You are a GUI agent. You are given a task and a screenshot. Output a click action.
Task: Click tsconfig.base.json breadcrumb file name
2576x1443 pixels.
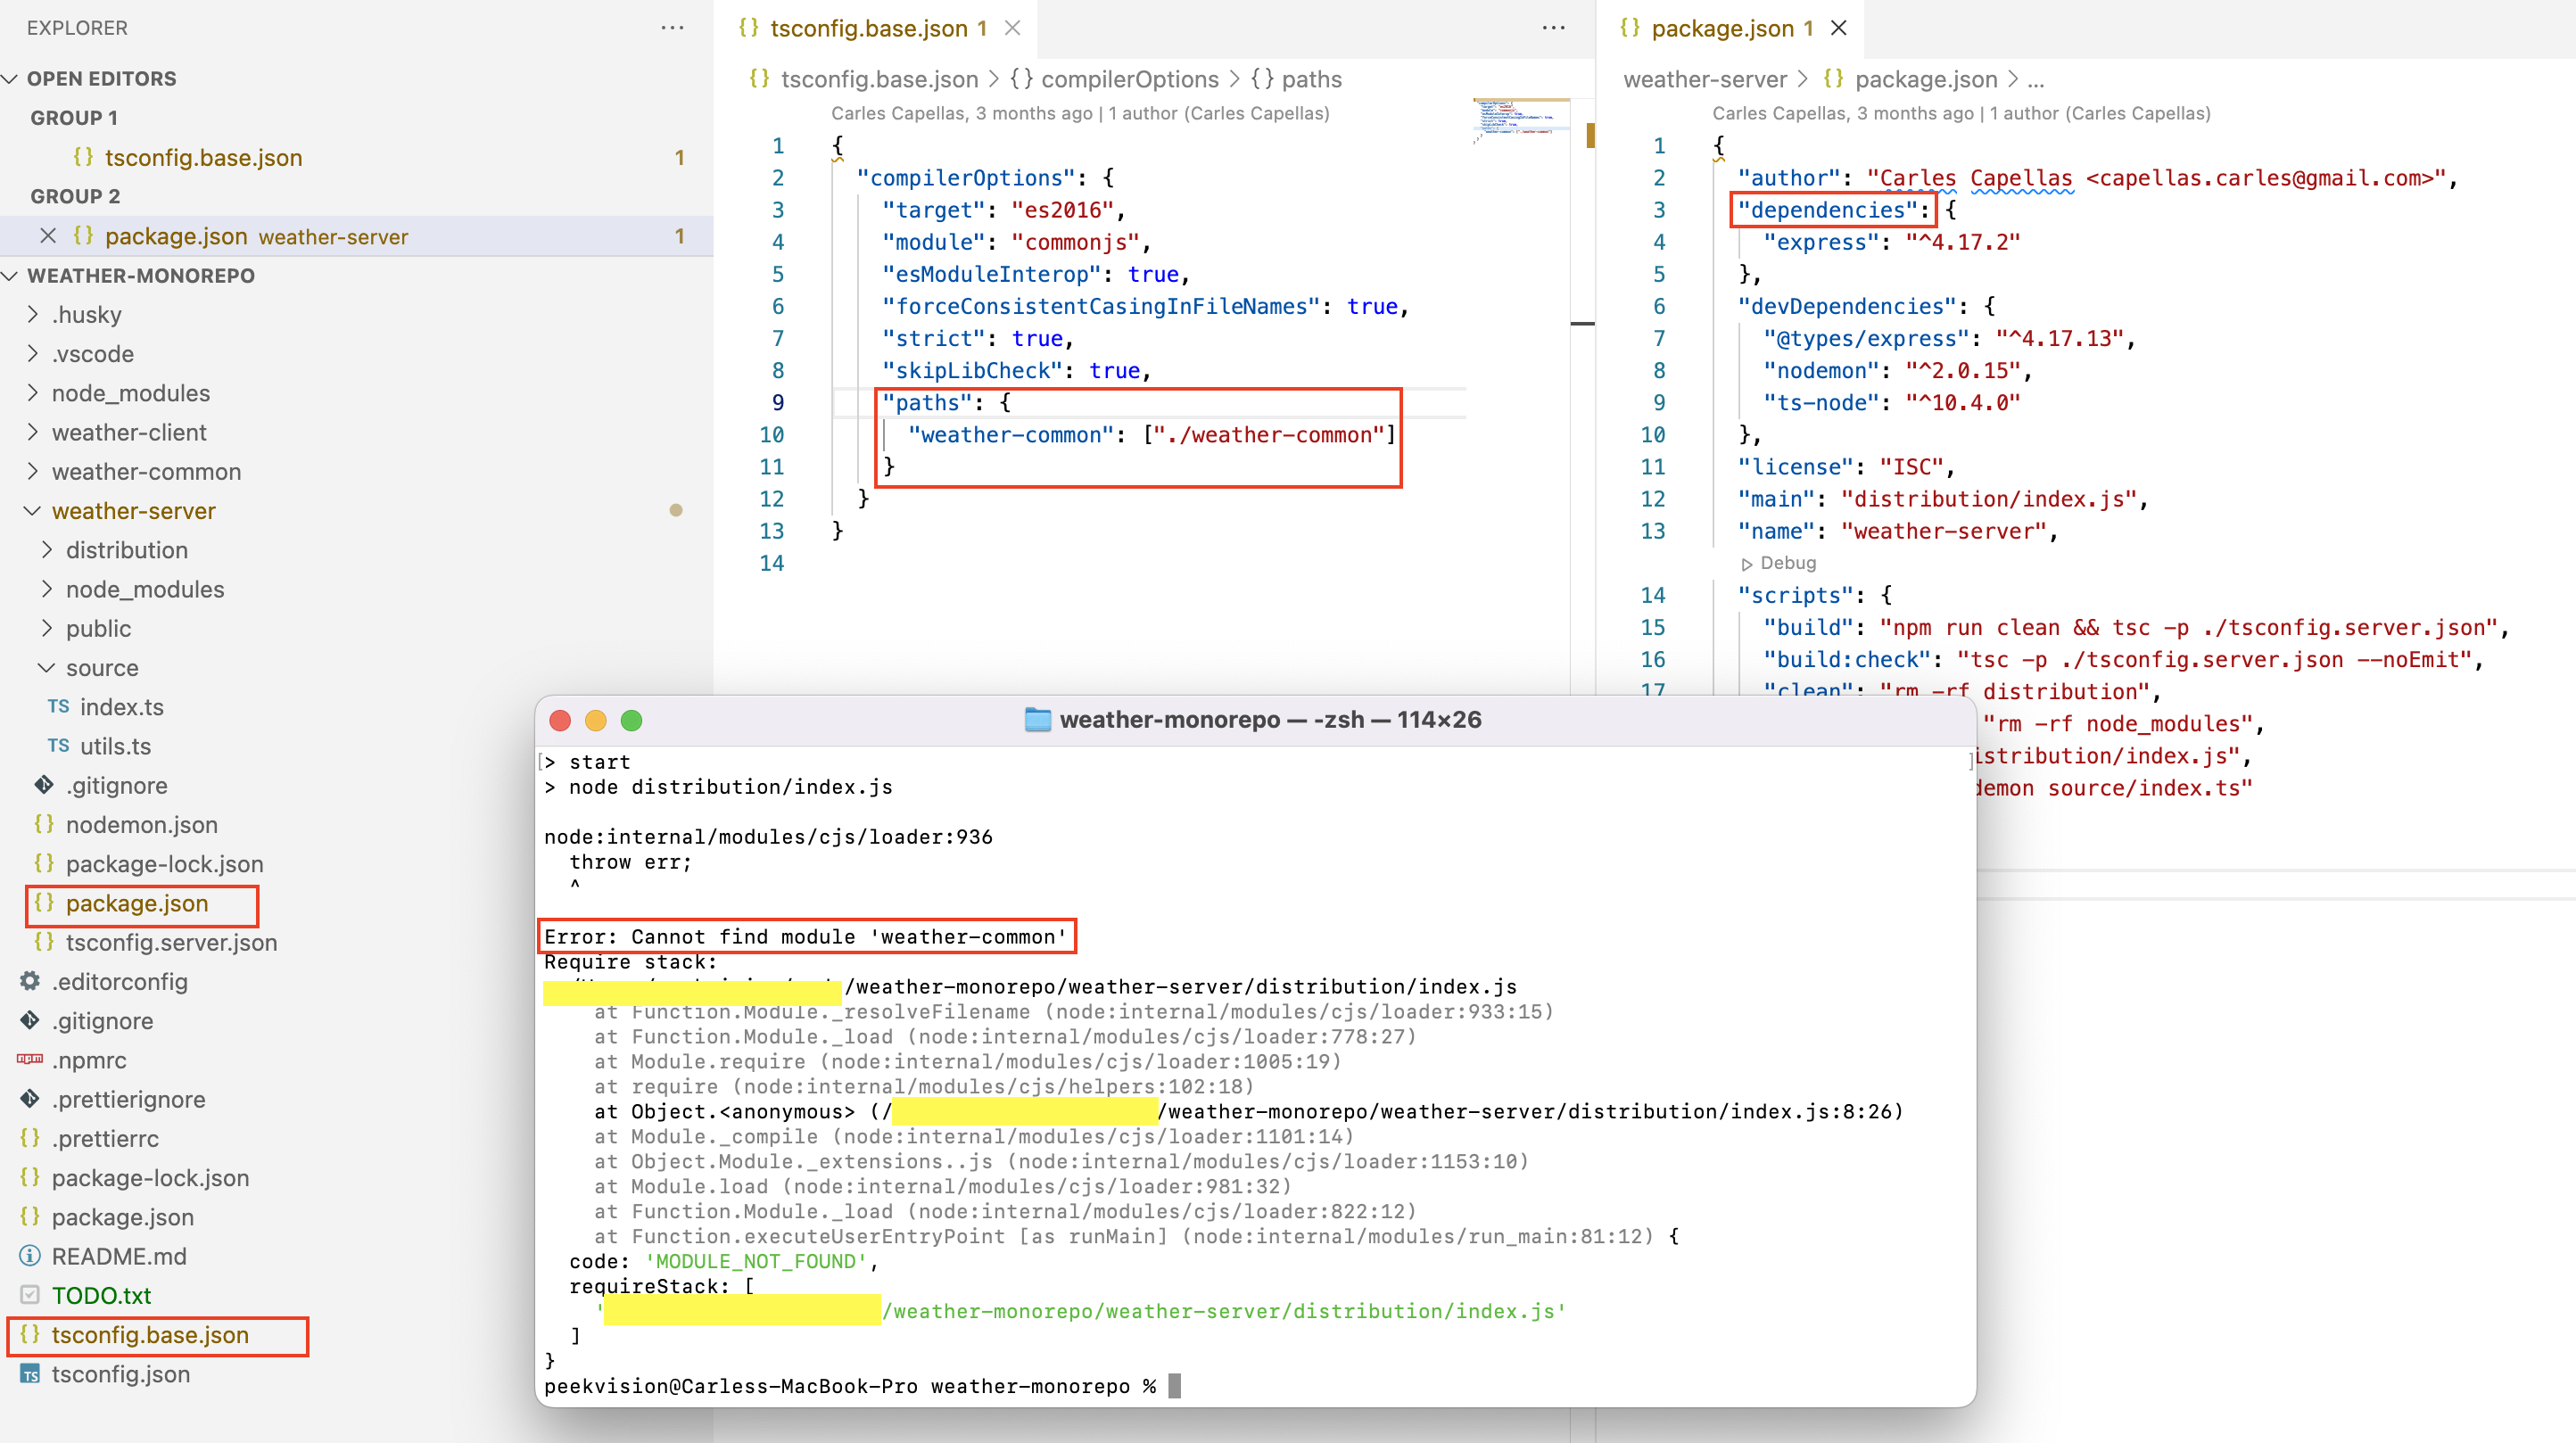tap(879, 79)
